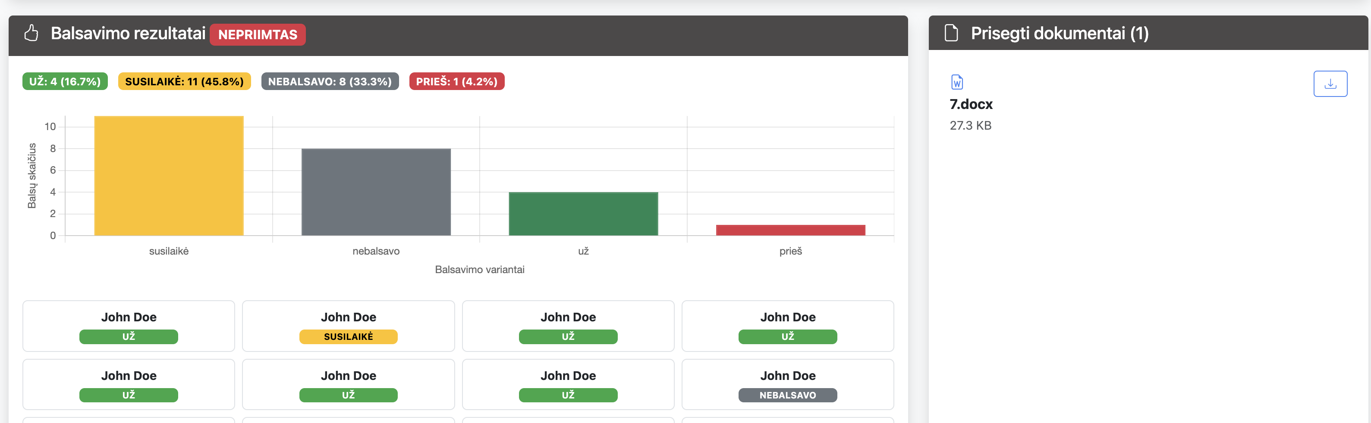Click the red NEPRIIMTAS status badge

click(257, 34)
